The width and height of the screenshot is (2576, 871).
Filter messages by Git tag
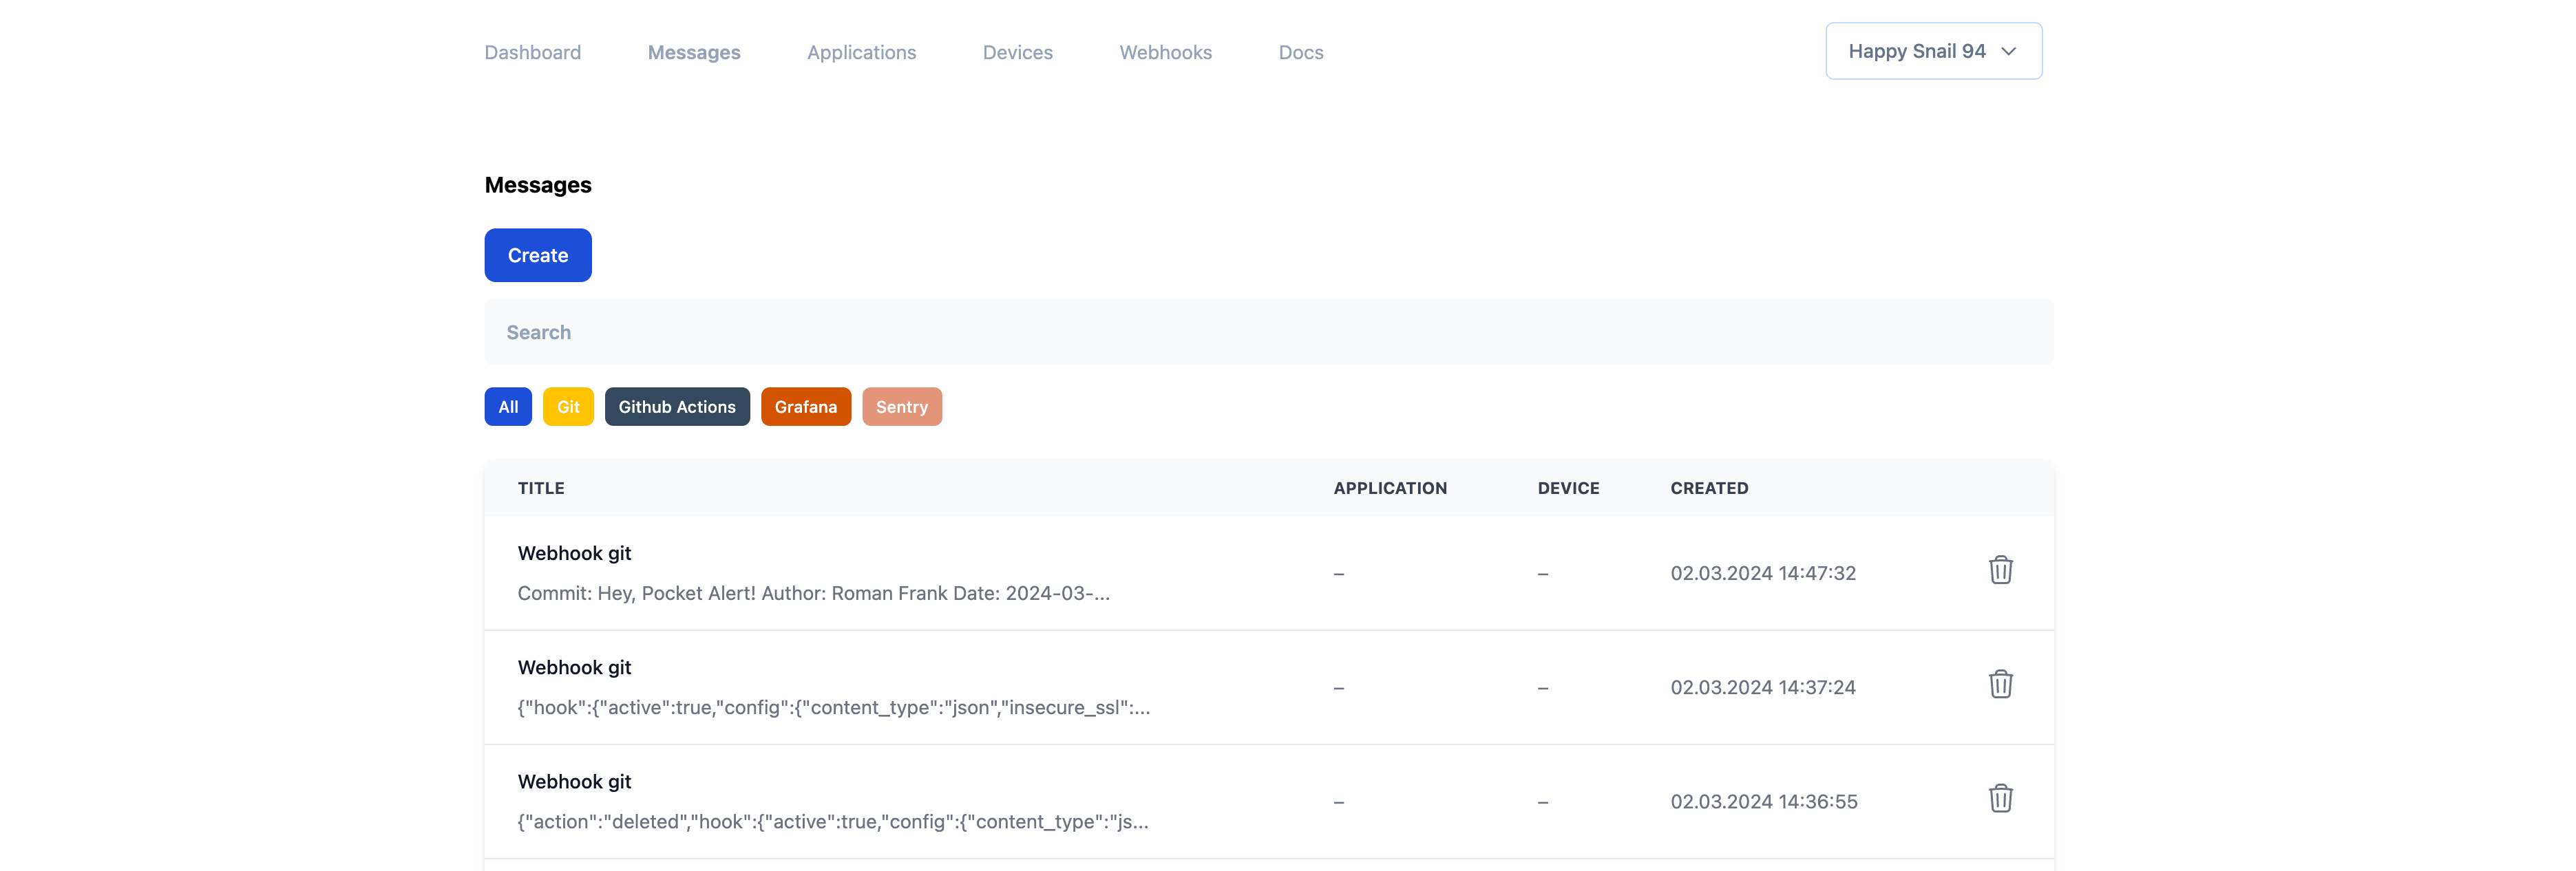(x=568, y=407)
